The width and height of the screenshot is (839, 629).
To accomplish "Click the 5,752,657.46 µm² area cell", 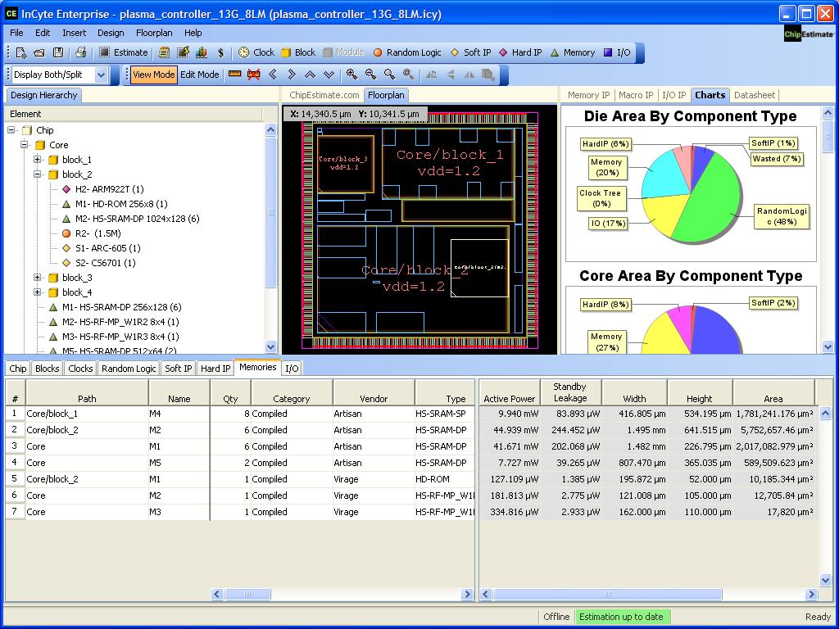I will [774, 430].
